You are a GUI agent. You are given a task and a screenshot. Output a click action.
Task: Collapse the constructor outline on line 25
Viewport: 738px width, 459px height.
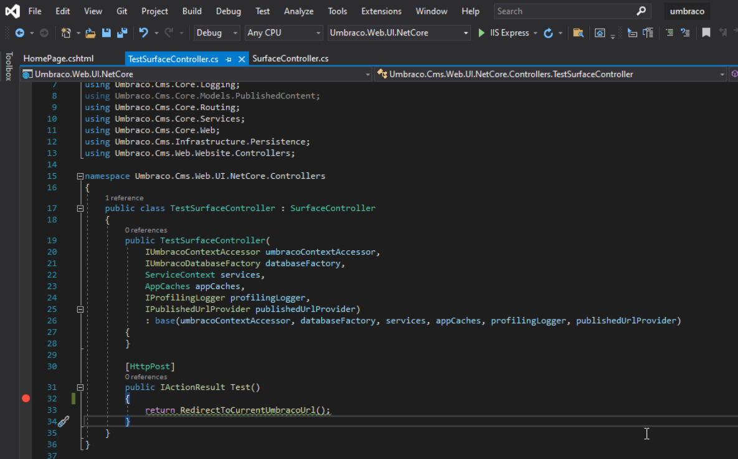click(x=80, y=310)
